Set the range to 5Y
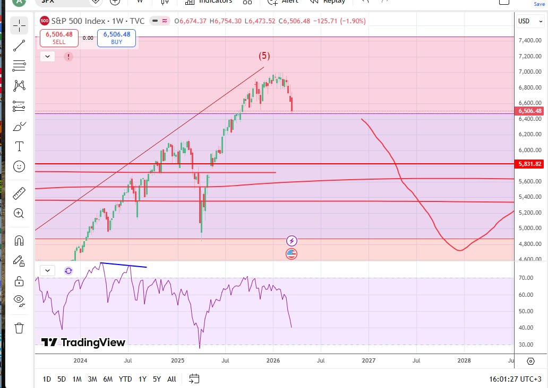 pos(157,379)
